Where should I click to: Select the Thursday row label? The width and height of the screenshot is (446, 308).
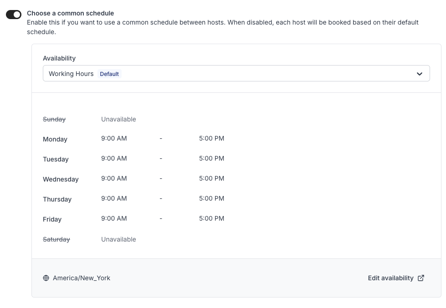(x=57, y=199)
